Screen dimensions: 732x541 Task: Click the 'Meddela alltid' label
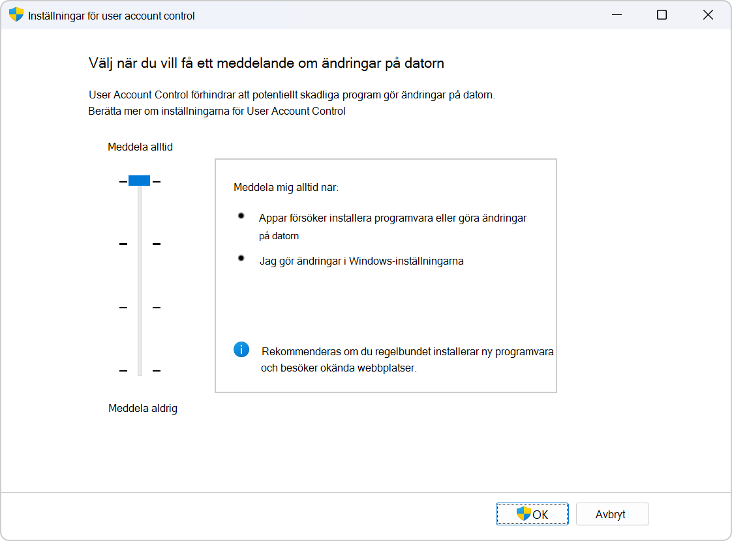[x=140, y=147]
